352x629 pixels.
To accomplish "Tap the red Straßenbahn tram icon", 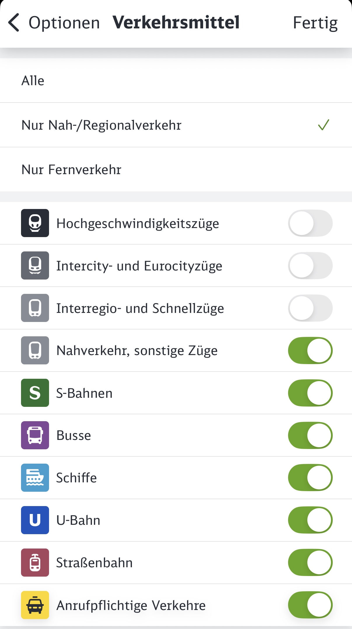I will point(35,563).
